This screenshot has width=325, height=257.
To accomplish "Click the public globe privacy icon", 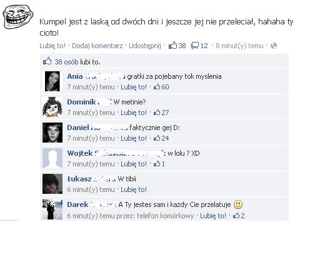I will click(x=274, y=46).
